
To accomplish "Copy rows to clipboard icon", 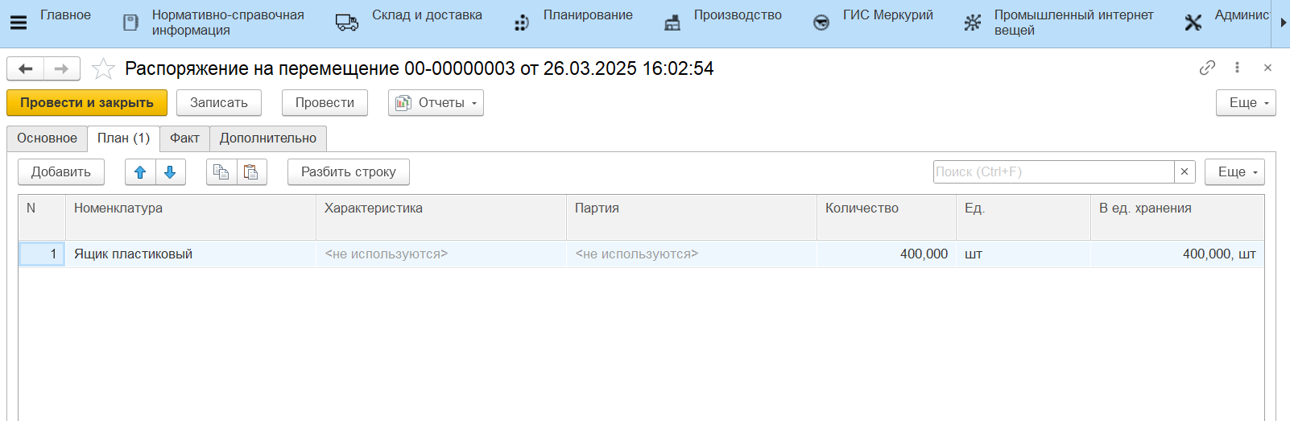I will tap(221, 172).
